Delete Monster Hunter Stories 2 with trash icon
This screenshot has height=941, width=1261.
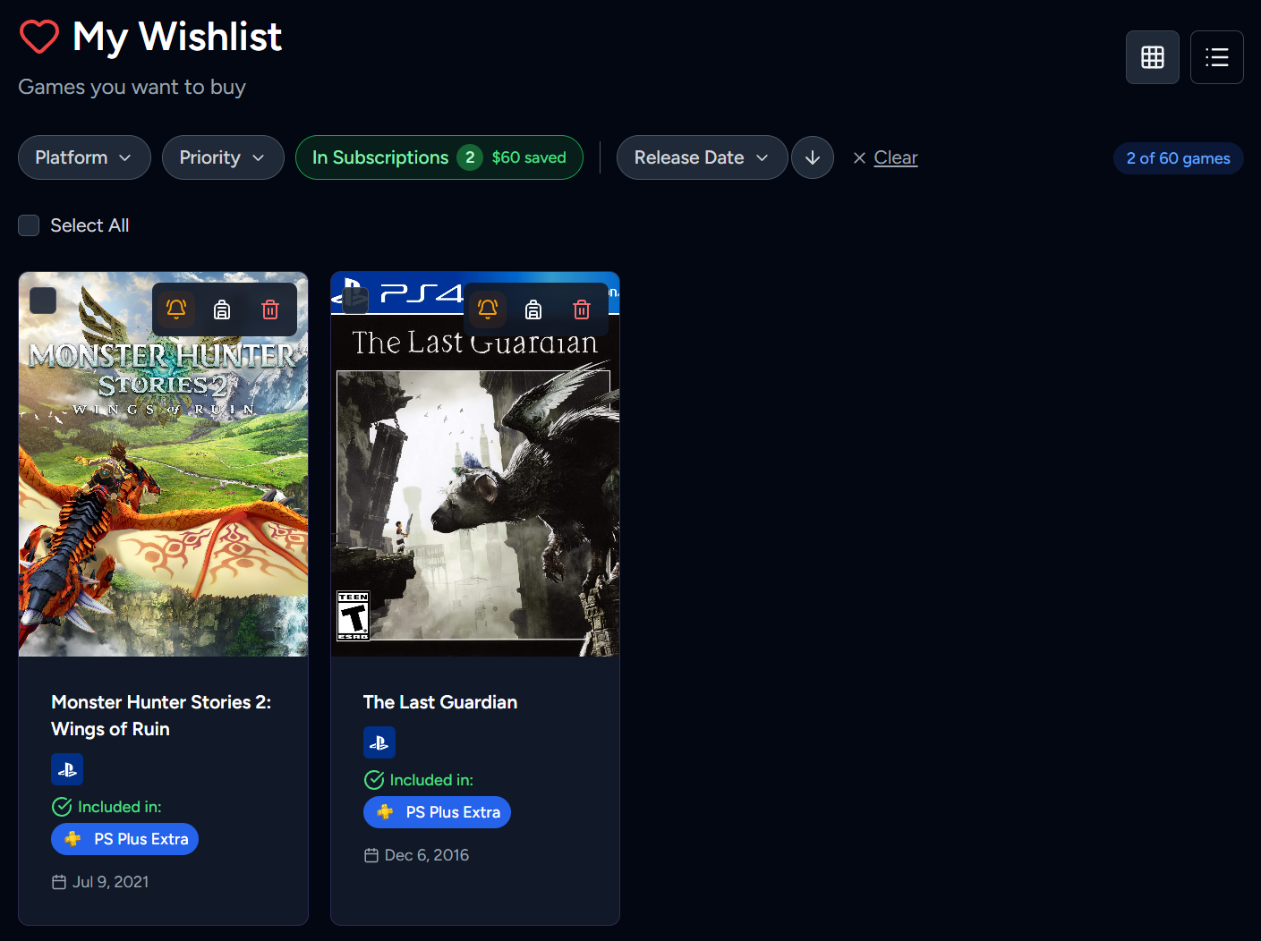[270, 309]
